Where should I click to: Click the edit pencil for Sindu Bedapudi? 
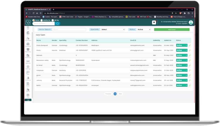190,45
